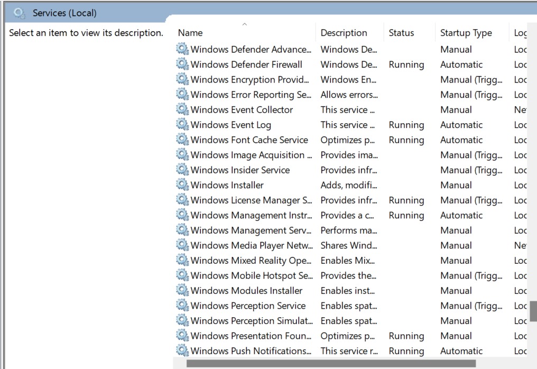Sort list by Startup Type column header
The height and width of the screenshot is (369, 537).
click(466, 33)
